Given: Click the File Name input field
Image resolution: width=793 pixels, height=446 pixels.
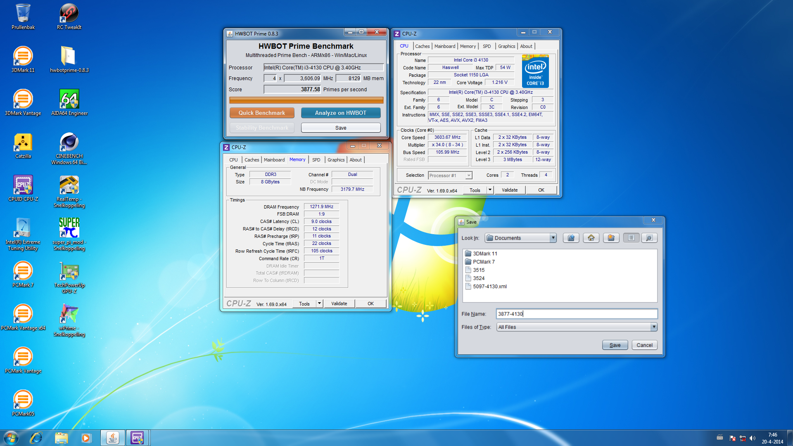Looking at the screenshot, I should pos(577,314).
